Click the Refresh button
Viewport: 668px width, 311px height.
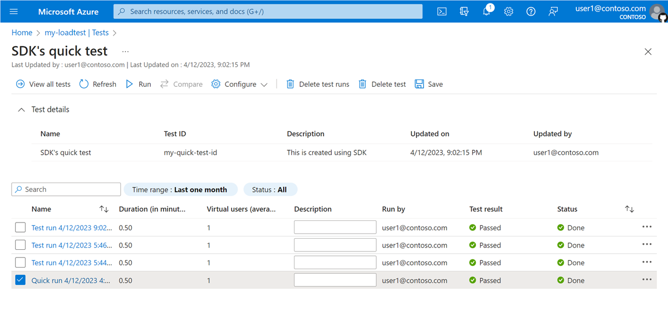98,84
